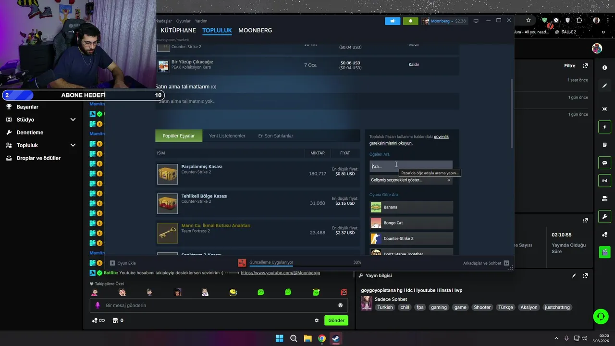Focus Bir mesaj gönderin chat input
This screenshot has width=615, height=346.
click(x=219, y=305)
